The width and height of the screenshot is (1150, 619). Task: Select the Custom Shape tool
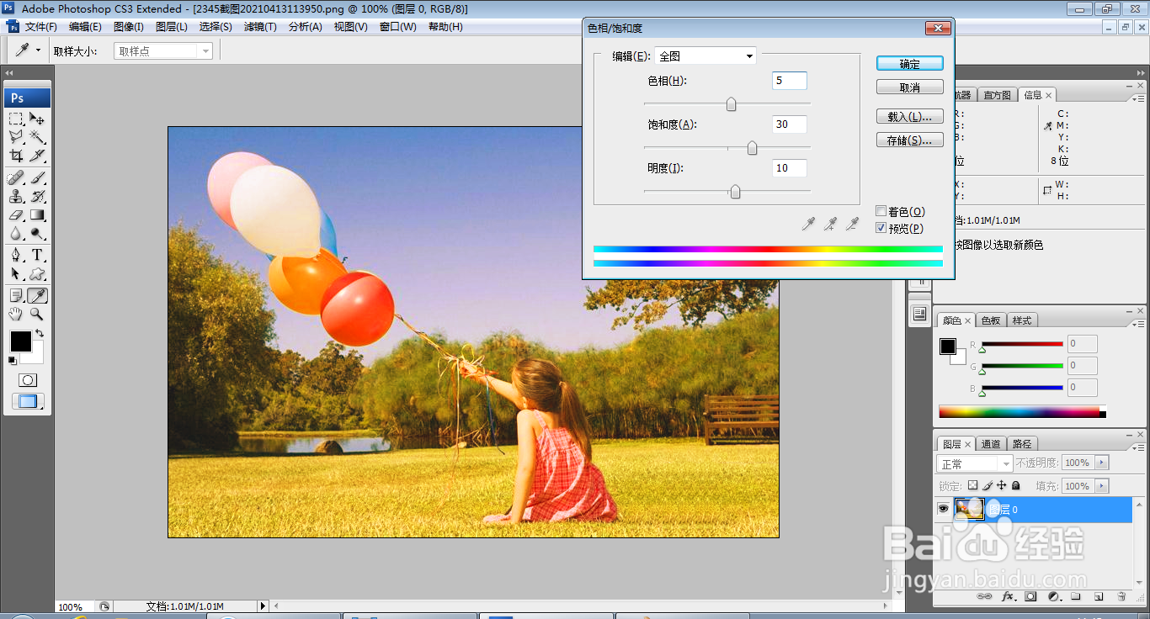pos(37,273)
